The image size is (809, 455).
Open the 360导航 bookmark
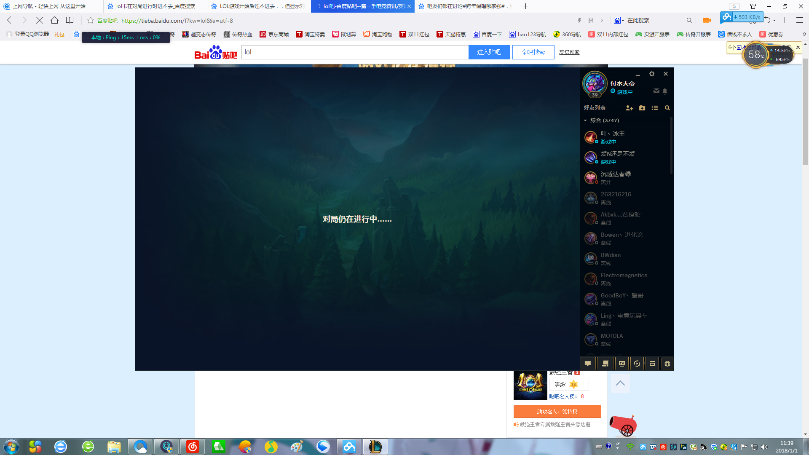tap(567, 34)
